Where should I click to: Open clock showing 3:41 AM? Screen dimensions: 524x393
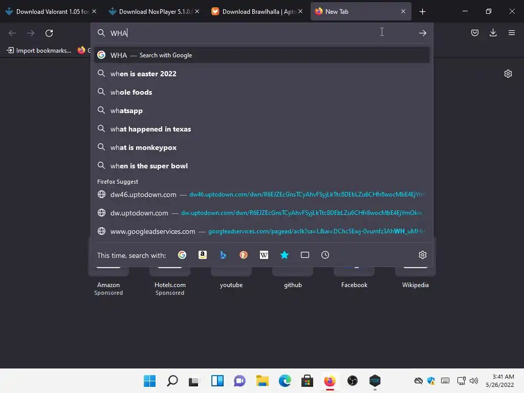(x=500, y=381)
